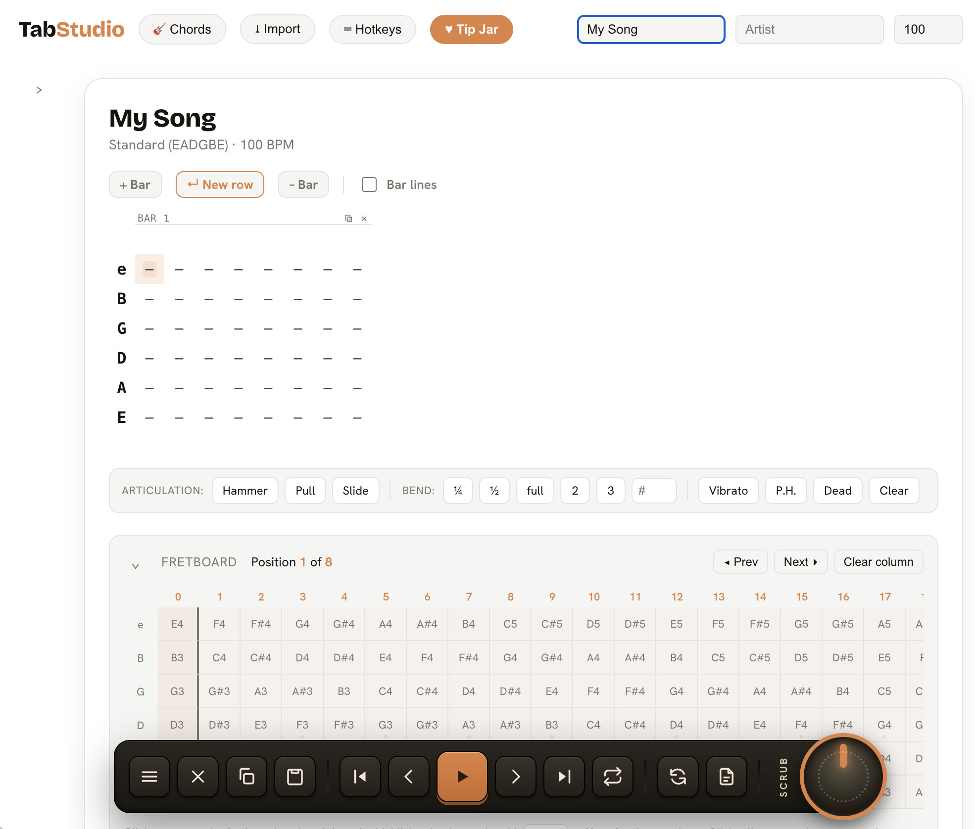The height and width of the screenshot is (829, 975).
Task: Apply Vibrato articulation
Action: pos(729,490)
